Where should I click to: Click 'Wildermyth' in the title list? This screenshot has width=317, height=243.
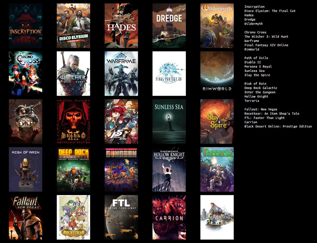[254, 24]
